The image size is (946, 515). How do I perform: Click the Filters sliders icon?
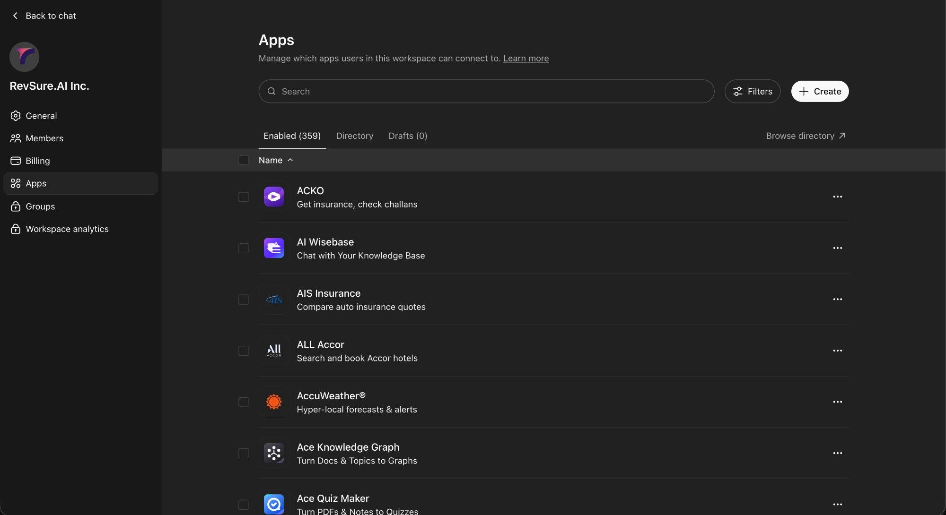[x=738, y=91]
